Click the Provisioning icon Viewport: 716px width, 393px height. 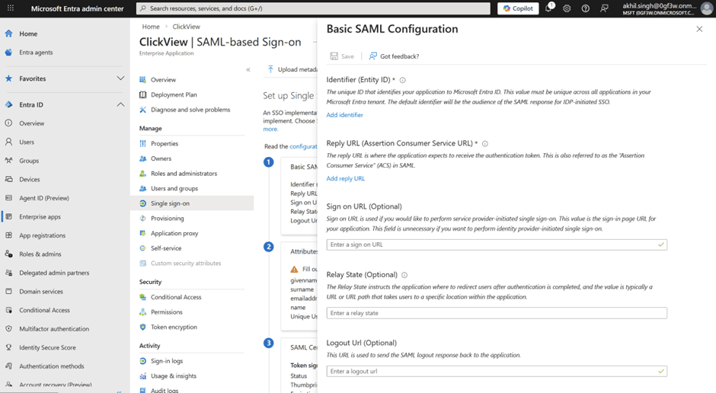click(143, 218)
